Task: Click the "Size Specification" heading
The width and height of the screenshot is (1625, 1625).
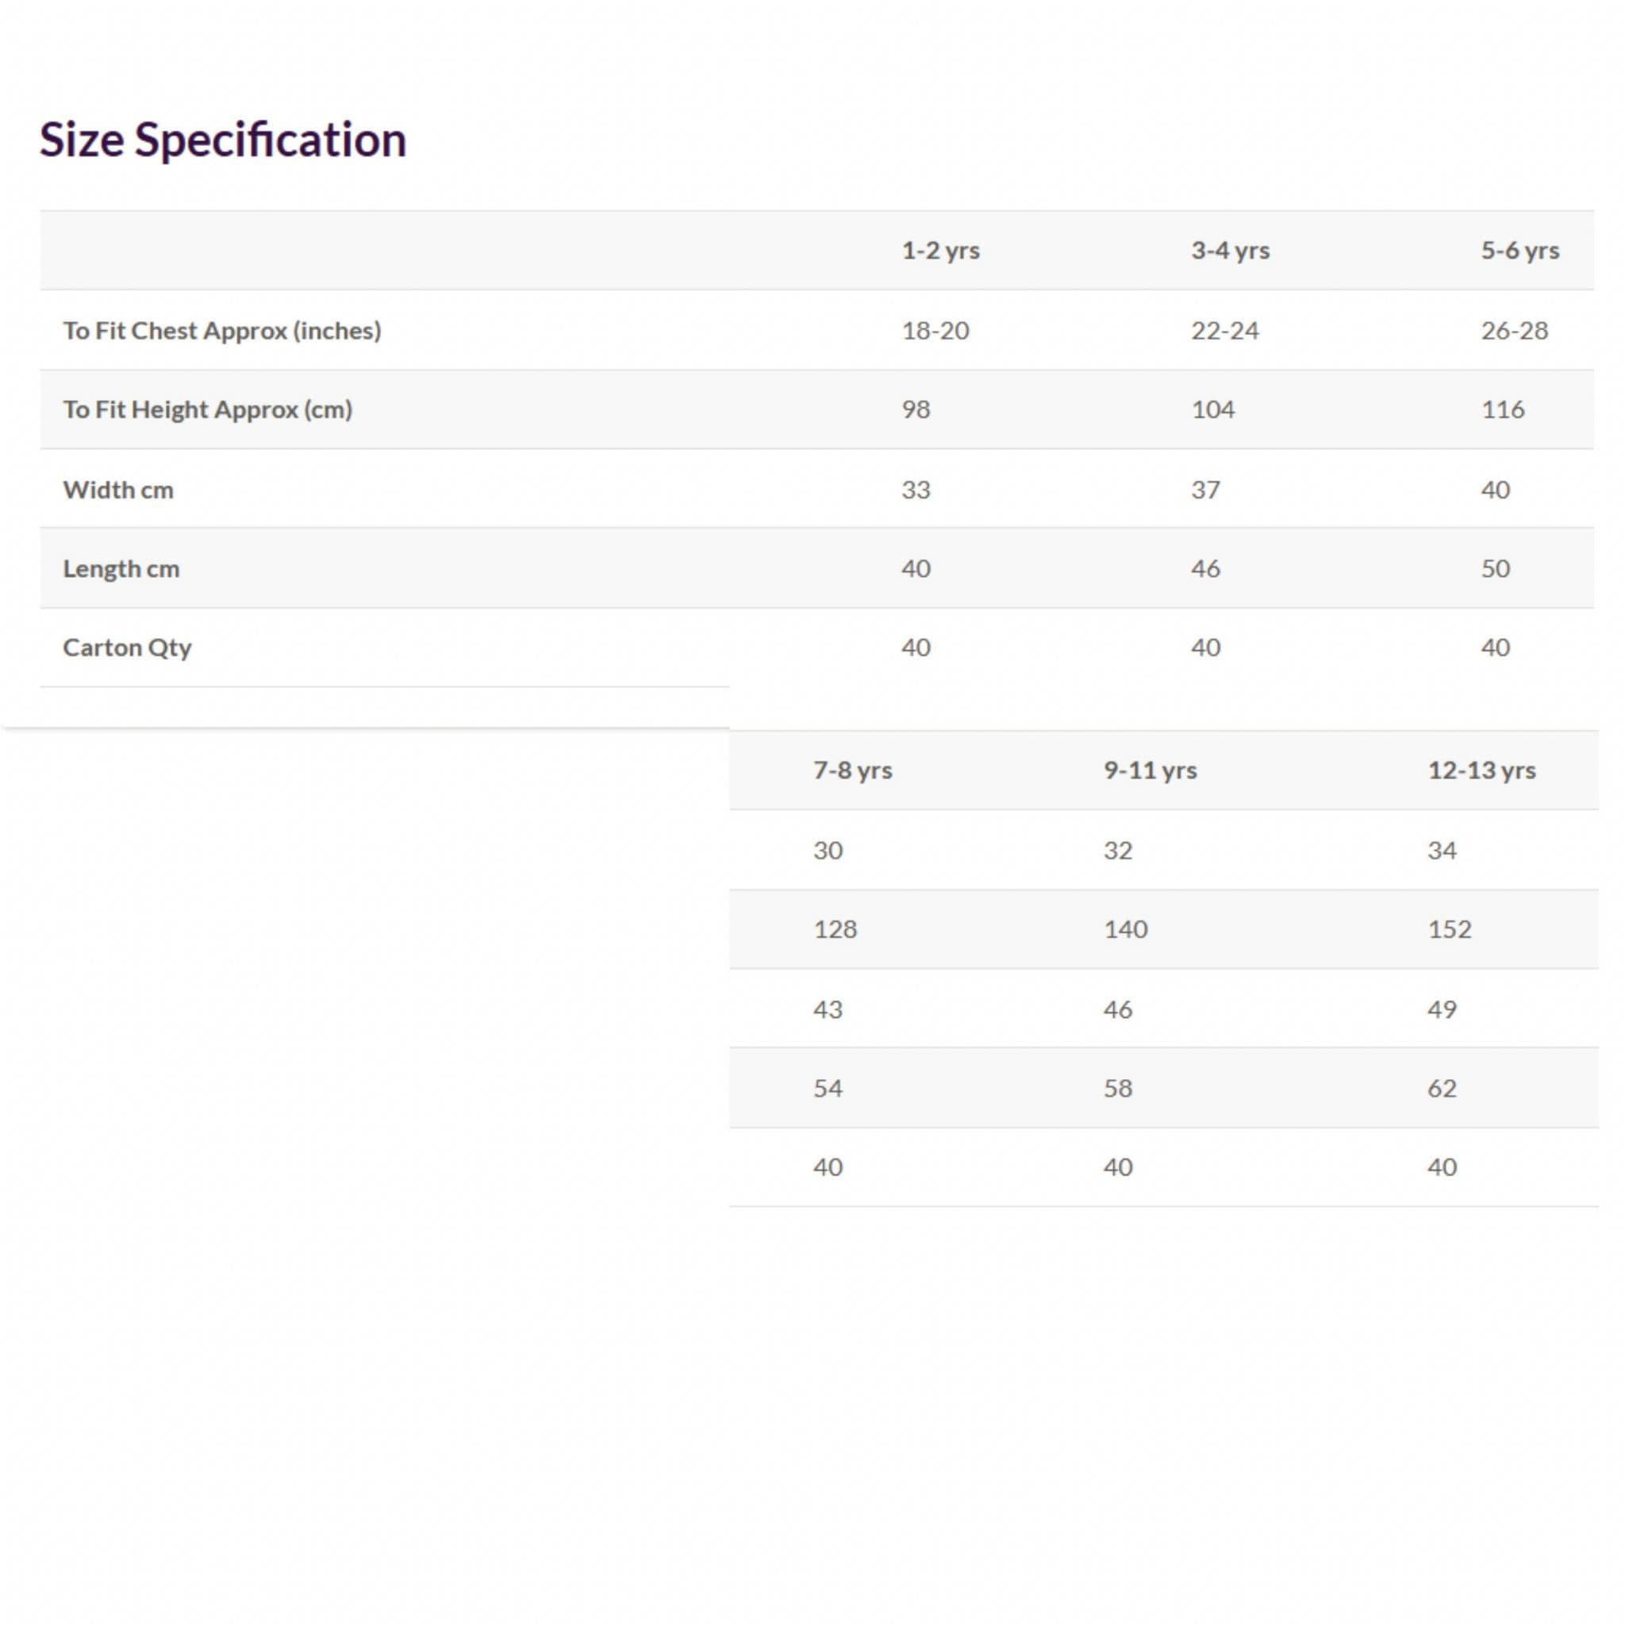Action: (223, 140)
